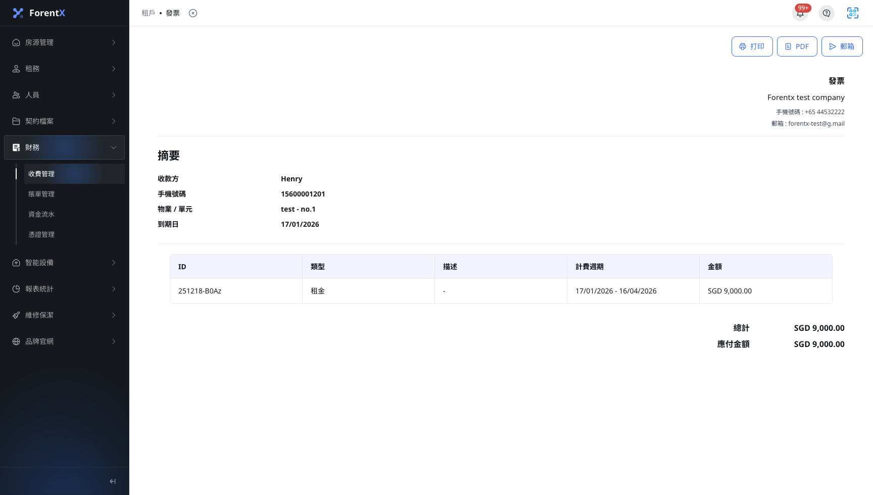
Task: Open 賬單管理 submenu item
Action: click(x=74, y=194)
